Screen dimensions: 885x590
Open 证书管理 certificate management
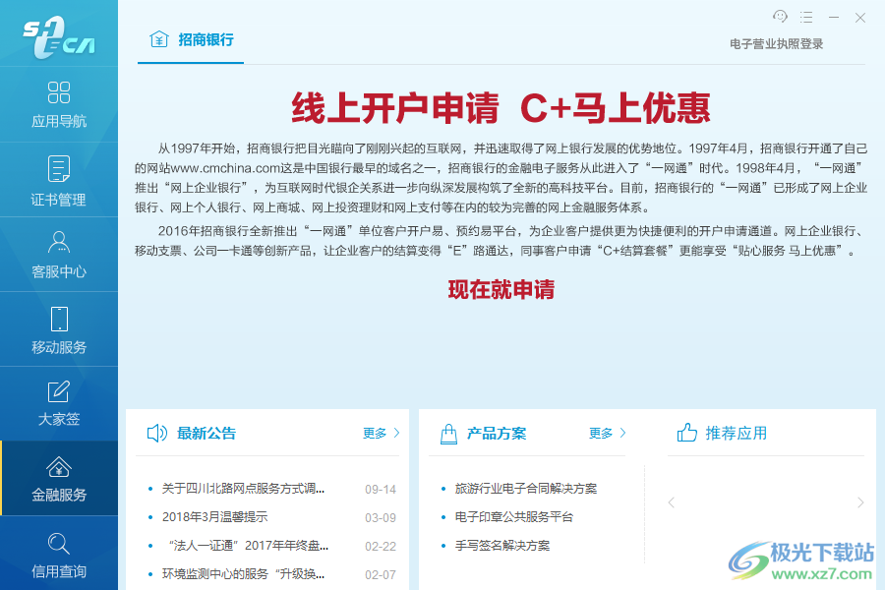59,180
